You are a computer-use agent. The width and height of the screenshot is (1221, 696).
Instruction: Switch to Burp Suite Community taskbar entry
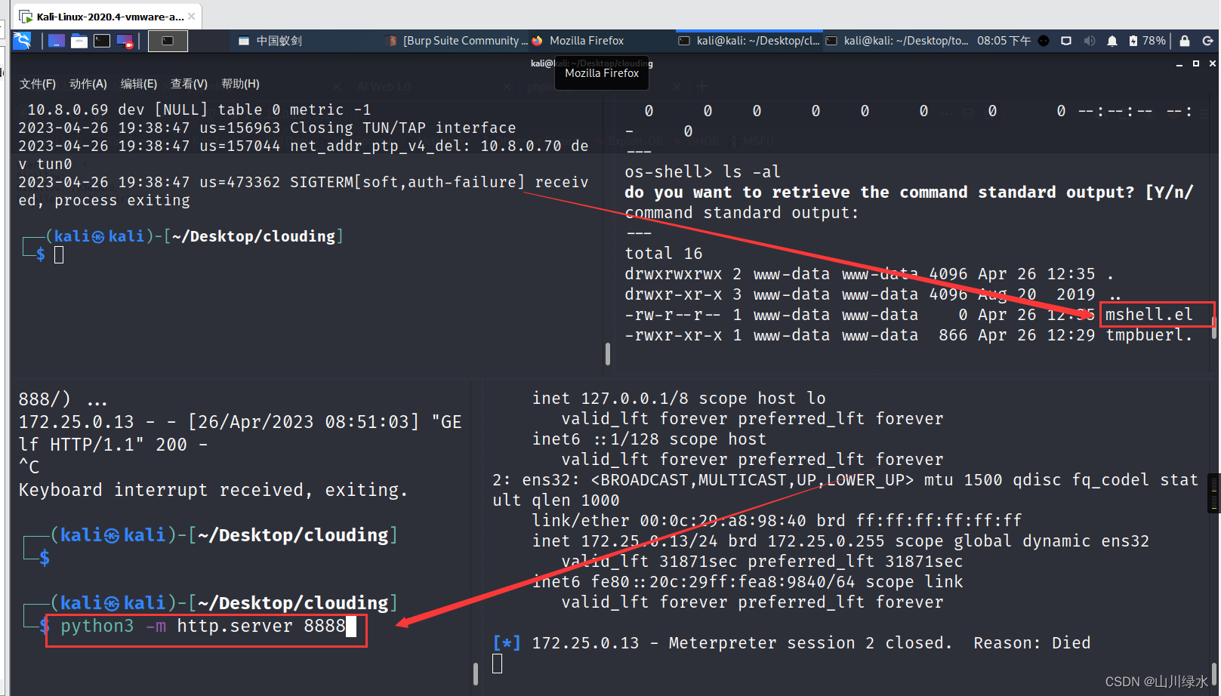(x=458, y=41)
